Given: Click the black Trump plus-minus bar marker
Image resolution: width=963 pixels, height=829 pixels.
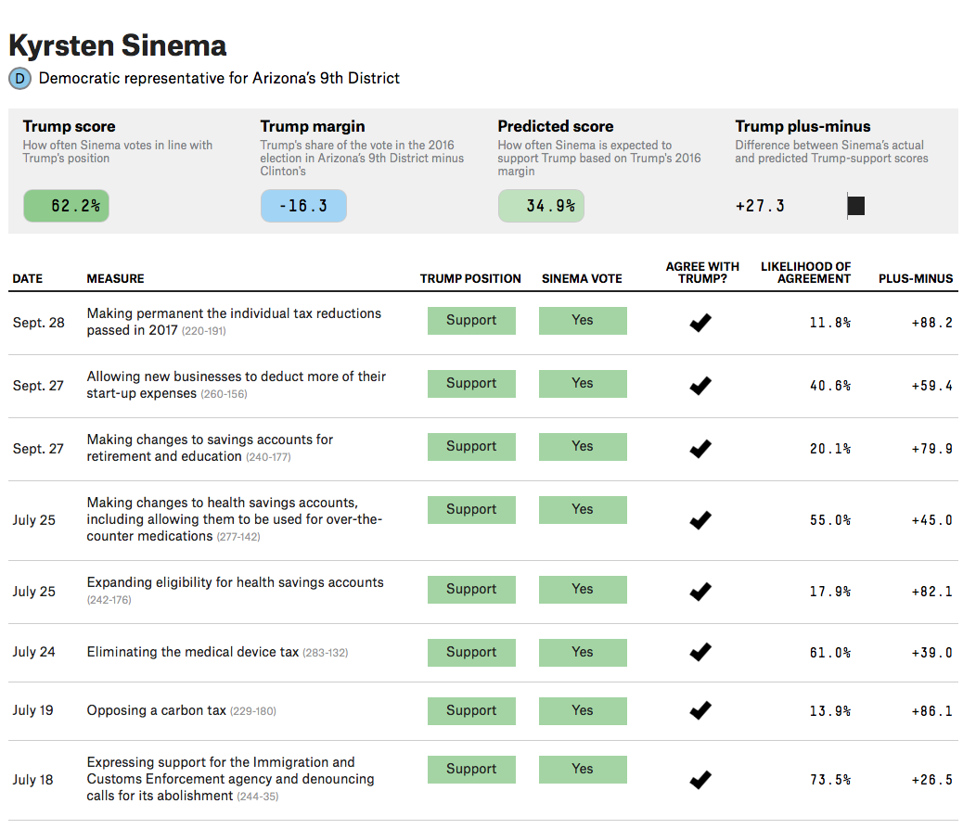Looking at the screenshot, I should point(856,206).
